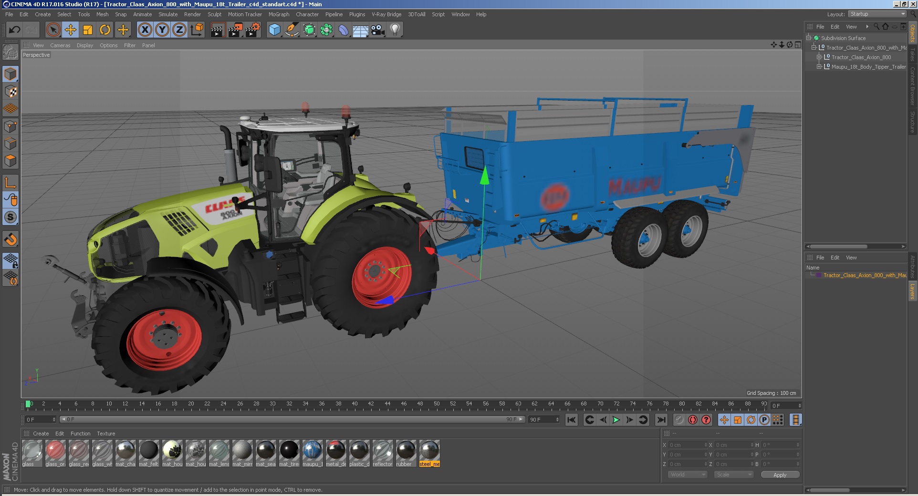Click the Undo arrow icon
The height and width of the screenshot is (496, 918).
(14, 30)
